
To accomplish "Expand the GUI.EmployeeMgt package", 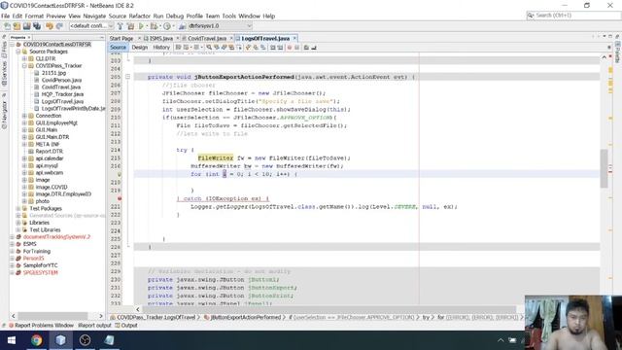I will pos(24,123).
